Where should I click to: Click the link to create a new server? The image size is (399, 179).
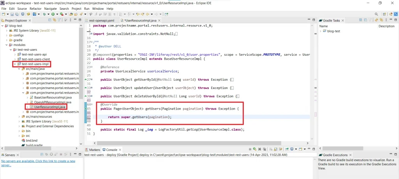(x=38, y=163)
